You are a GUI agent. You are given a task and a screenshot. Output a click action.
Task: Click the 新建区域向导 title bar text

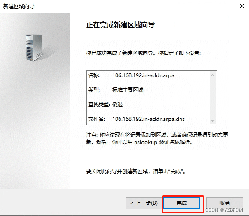point(19,6)
